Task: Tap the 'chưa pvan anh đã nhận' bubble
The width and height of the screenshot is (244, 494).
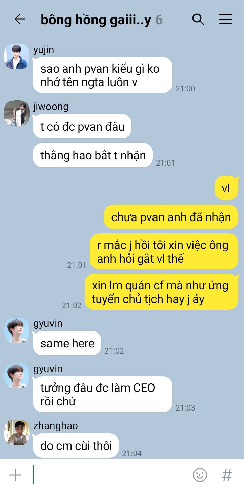Action: 171,217
